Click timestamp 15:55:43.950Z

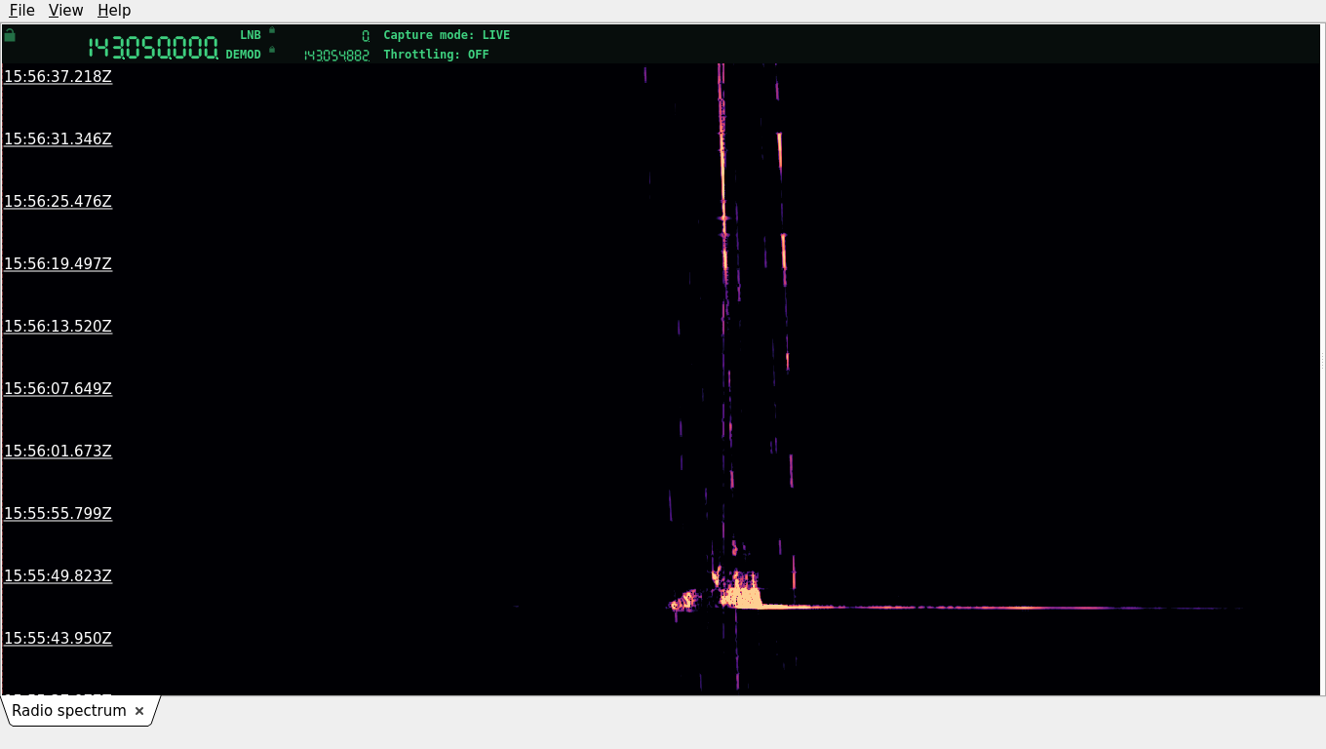tap(58, 638)
